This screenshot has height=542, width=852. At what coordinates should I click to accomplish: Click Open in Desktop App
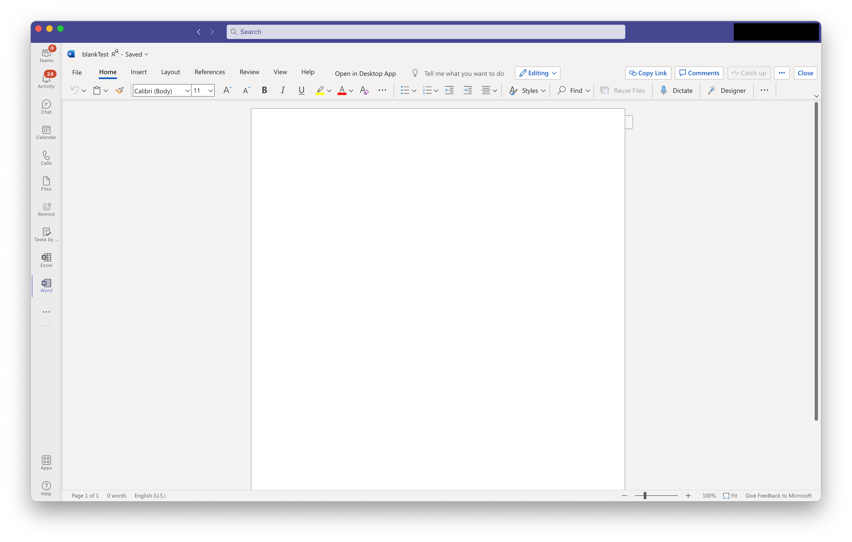click(x=365, y=74)
